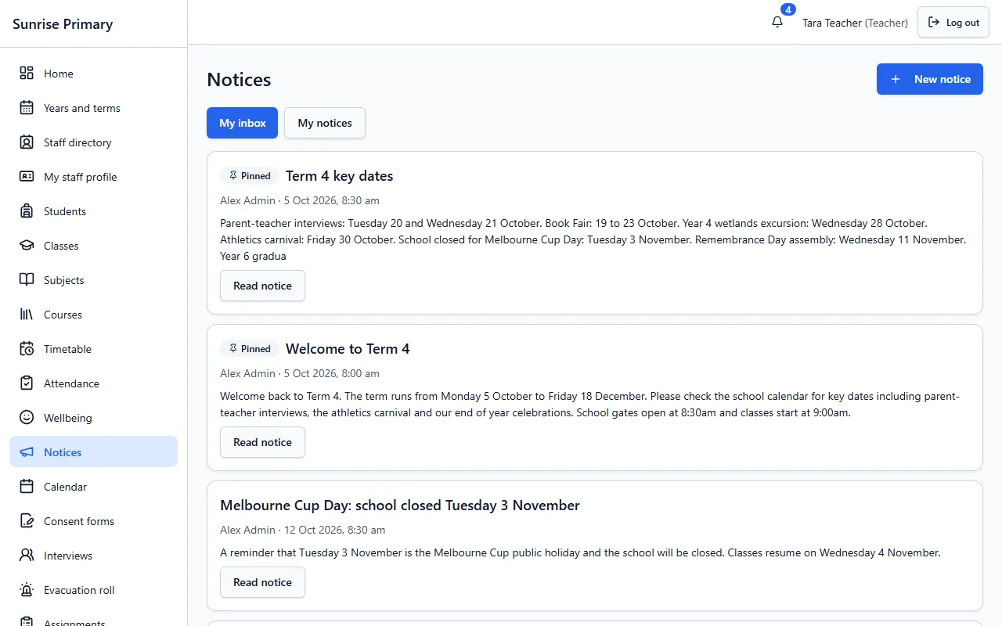Open Staff directory from the sidebar
The height and width of the screenshot is (626, 1002).
pyautogui.click(x=94, y=142)
